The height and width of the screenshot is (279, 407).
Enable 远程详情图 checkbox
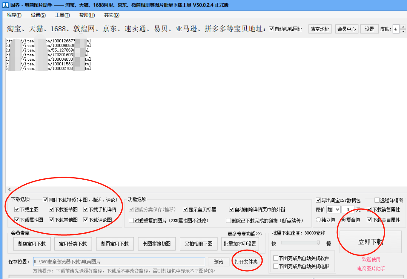pyautogui.click(x=377, y=200)
